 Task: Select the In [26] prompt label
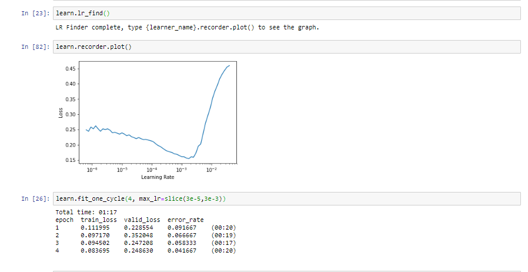point(35,198)
